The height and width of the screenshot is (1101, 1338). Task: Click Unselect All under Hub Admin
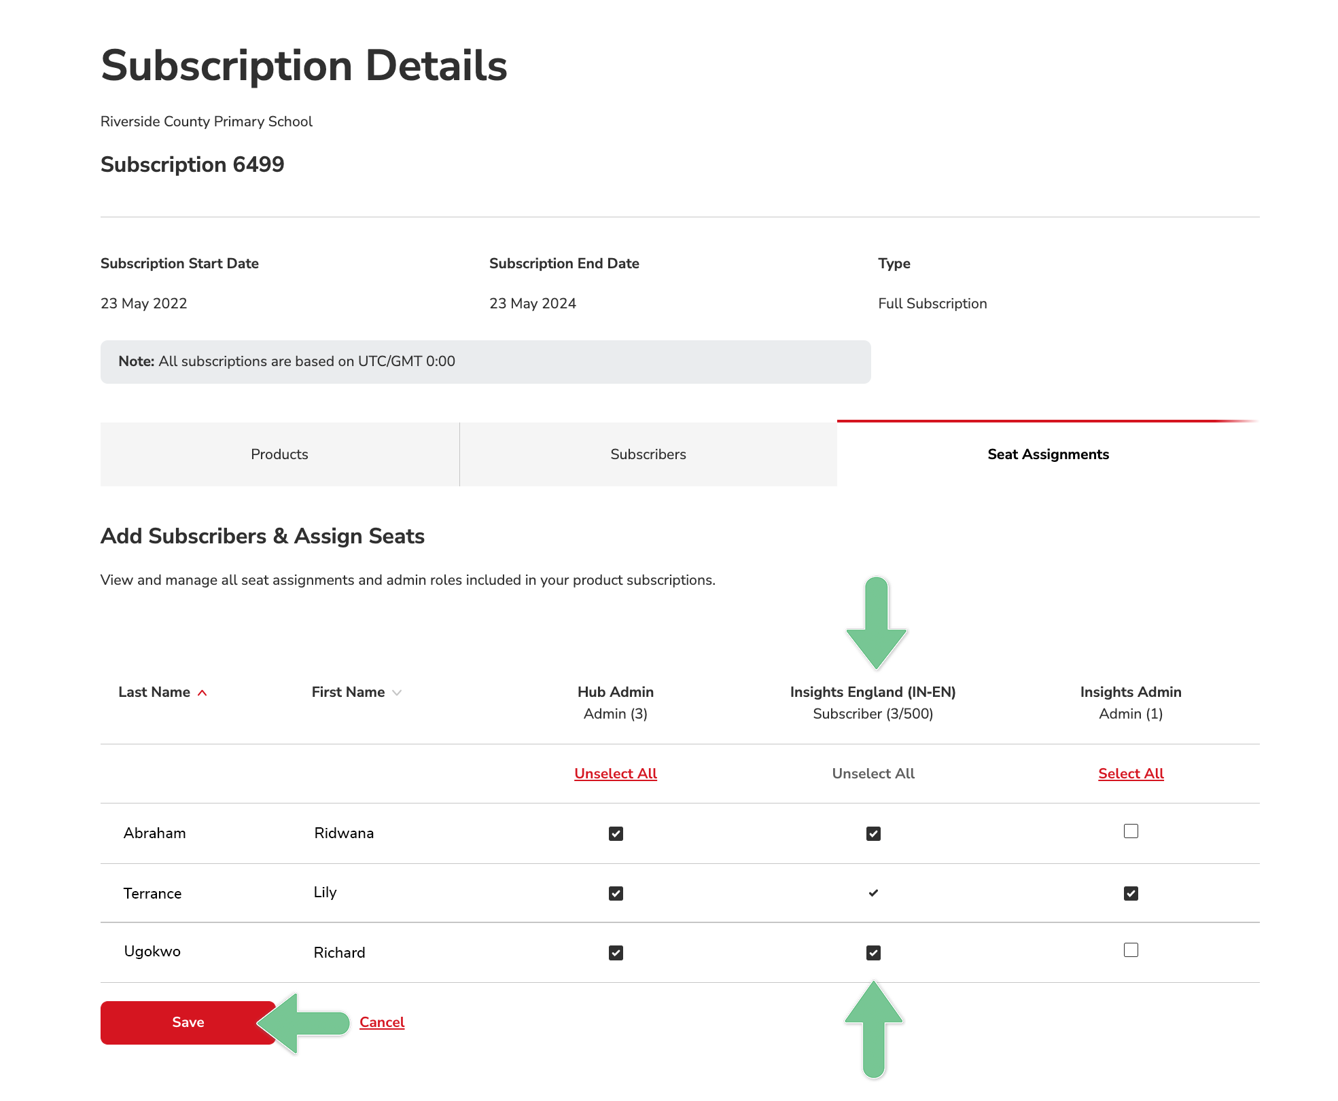pyautogui.click(x=616, y=774)
